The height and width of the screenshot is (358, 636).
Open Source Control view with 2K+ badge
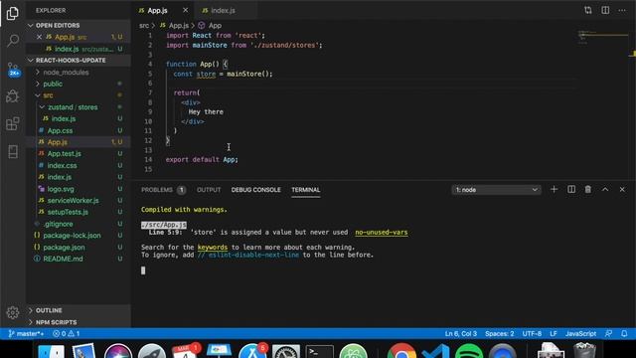(x=13, y=69)
